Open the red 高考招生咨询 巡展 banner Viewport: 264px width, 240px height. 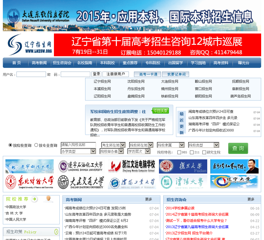[158, 45]
